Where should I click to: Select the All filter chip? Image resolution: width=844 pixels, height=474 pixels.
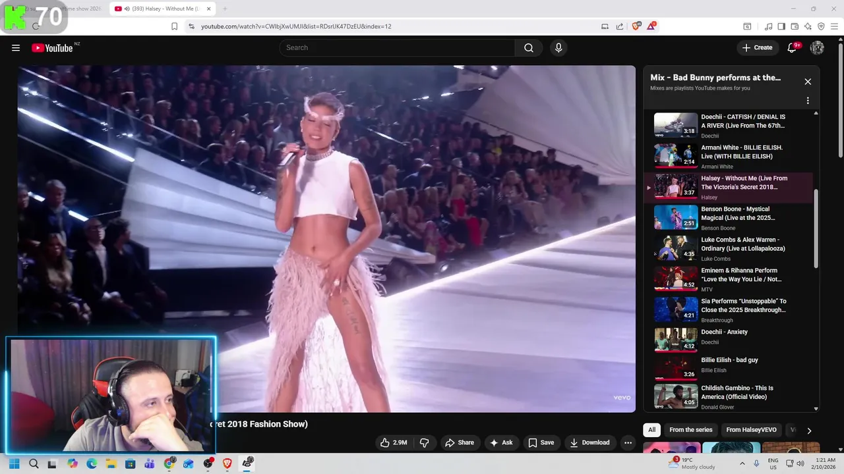point(651,430)
